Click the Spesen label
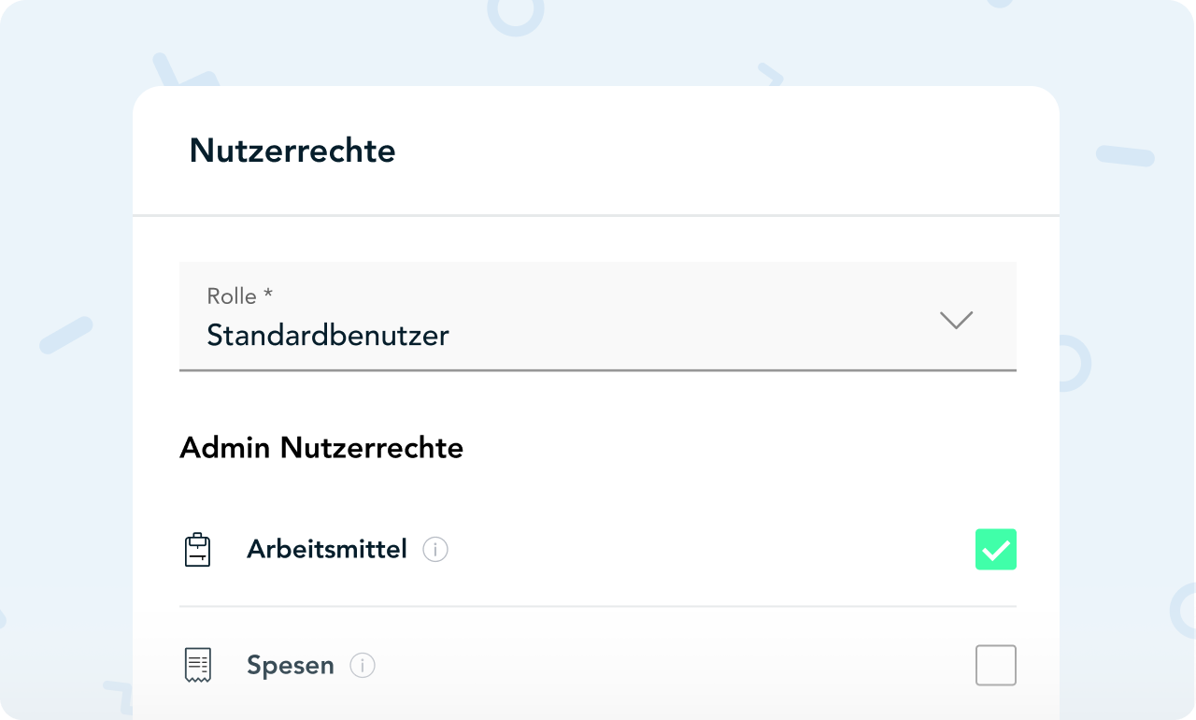 pos(291,666)
